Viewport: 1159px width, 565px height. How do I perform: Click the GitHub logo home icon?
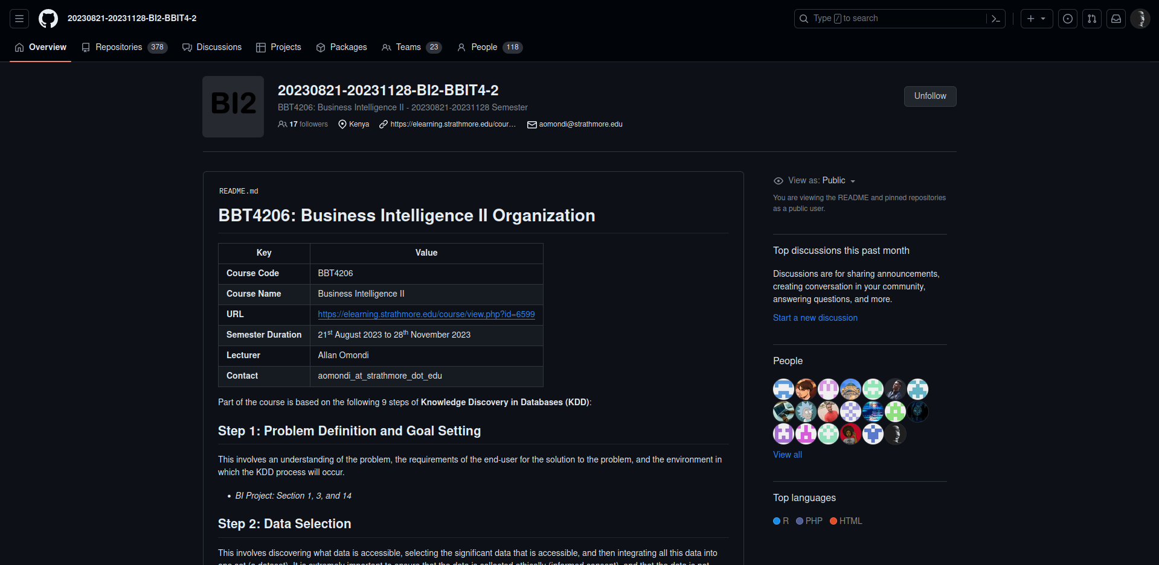[48, 19]
